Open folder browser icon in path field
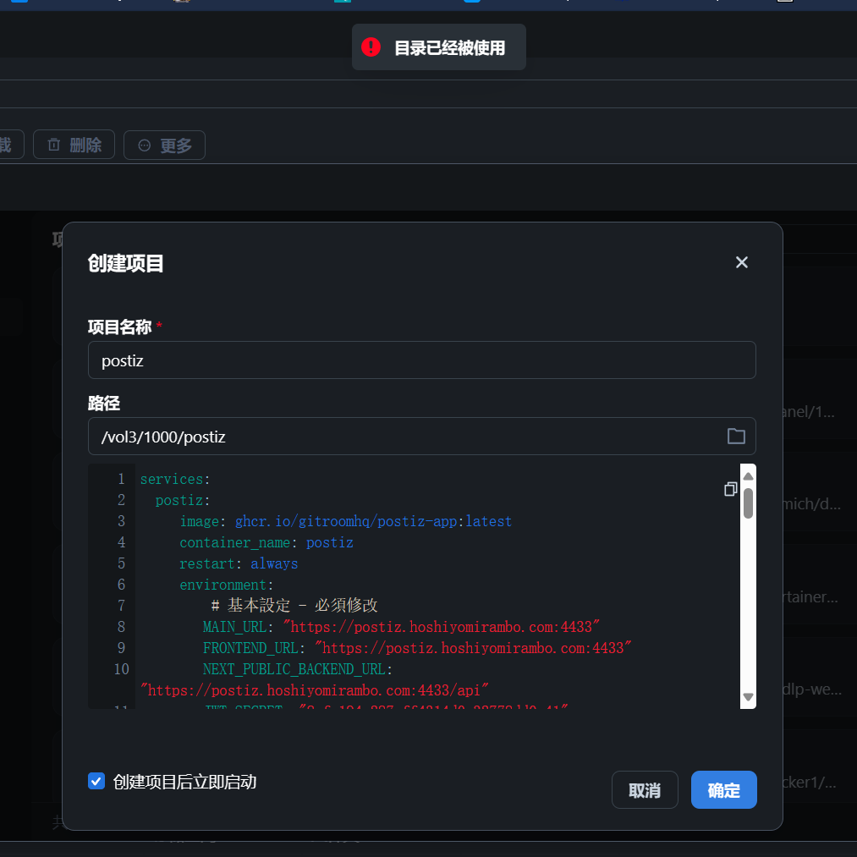 coord(736,436)
